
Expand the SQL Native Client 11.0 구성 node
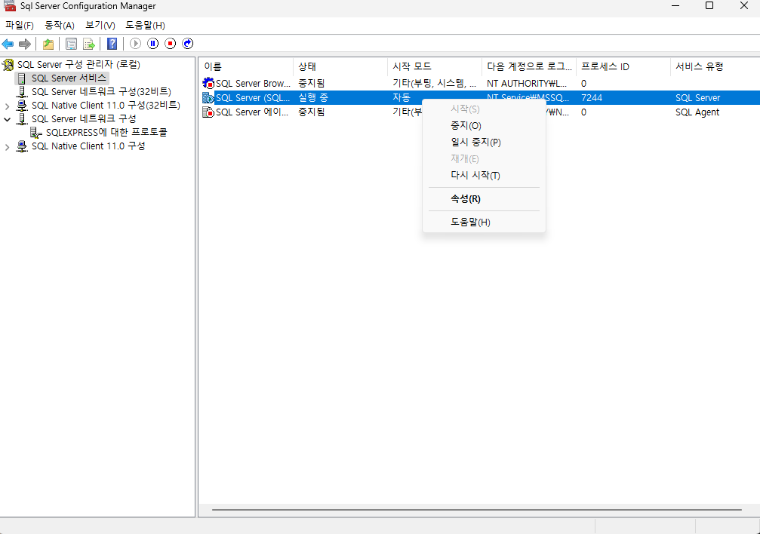pos(7,146)
